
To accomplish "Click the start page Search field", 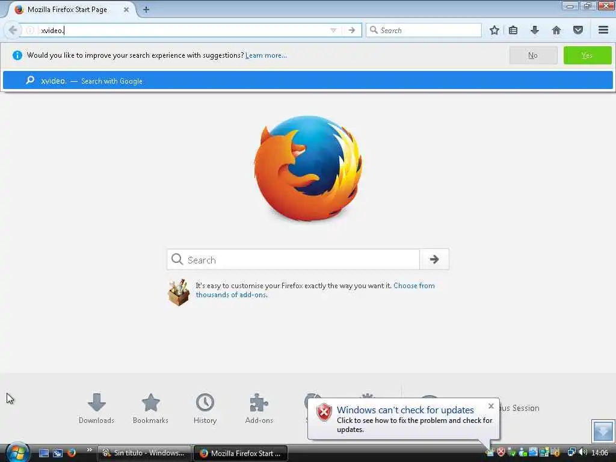I will click(293, 259).
